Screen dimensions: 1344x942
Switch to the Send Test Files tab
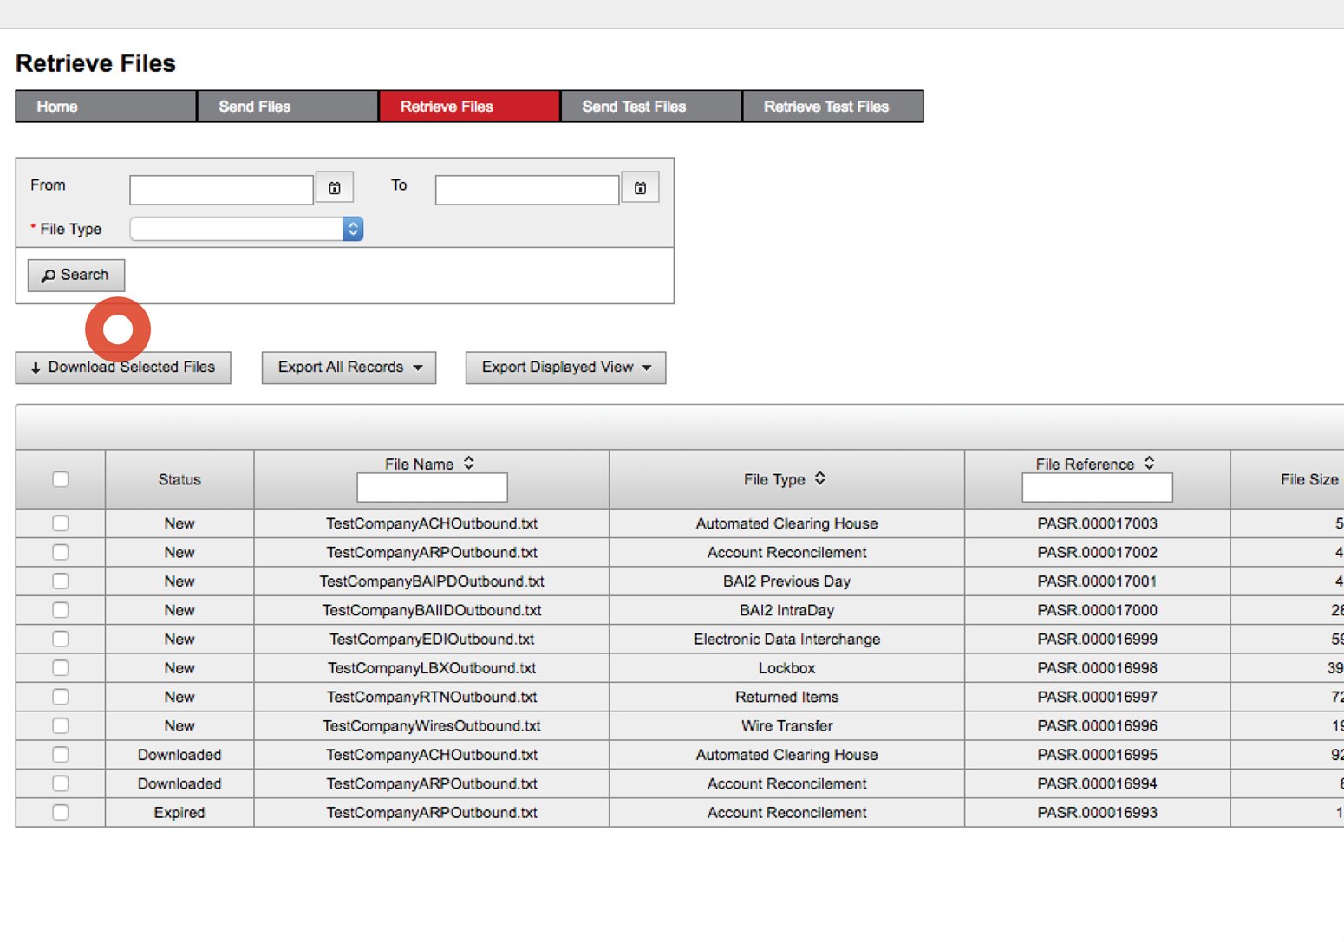click(x=634, y=106)
